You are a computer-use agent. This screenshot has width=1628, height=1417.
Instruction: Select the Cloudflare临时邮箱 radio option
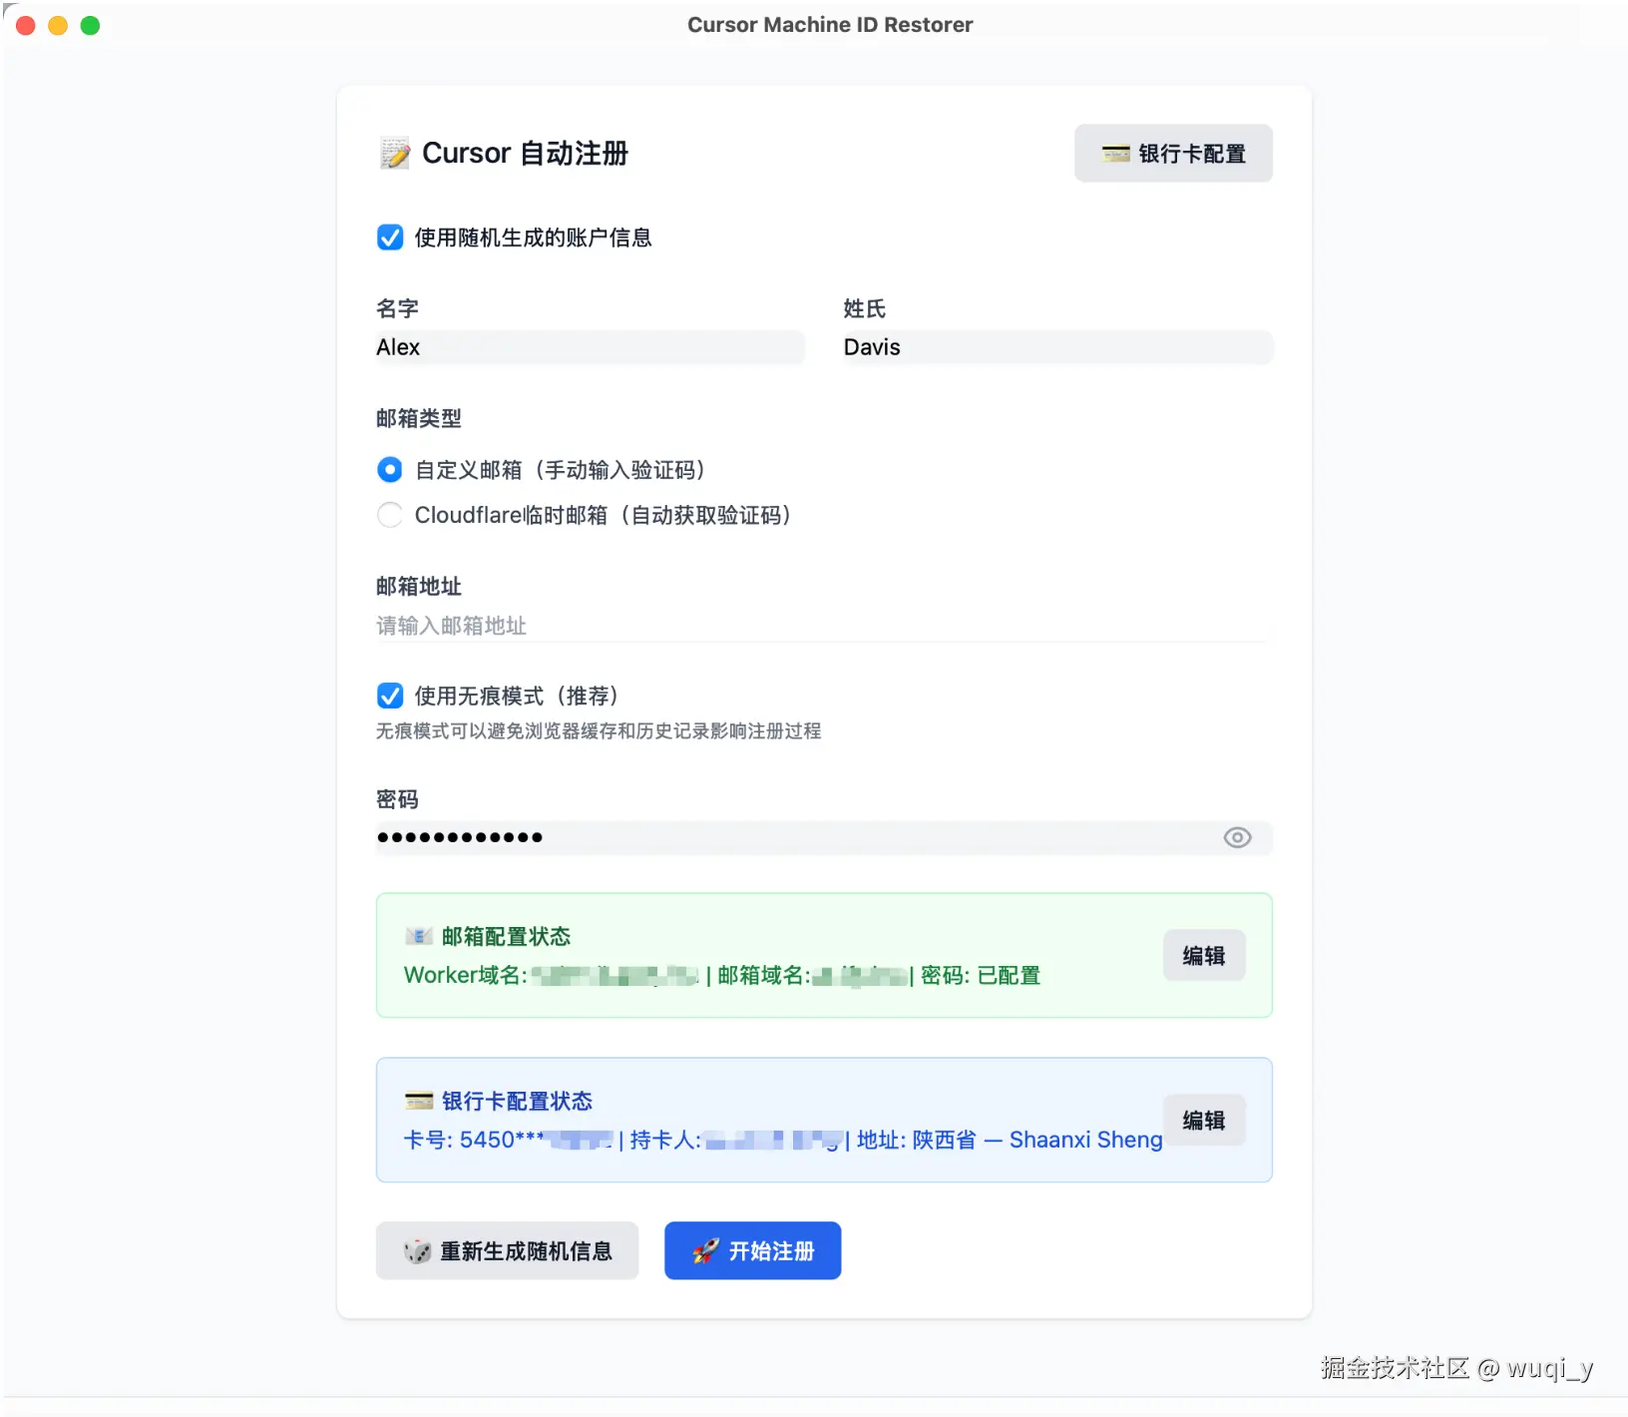(x=390, y=515)
